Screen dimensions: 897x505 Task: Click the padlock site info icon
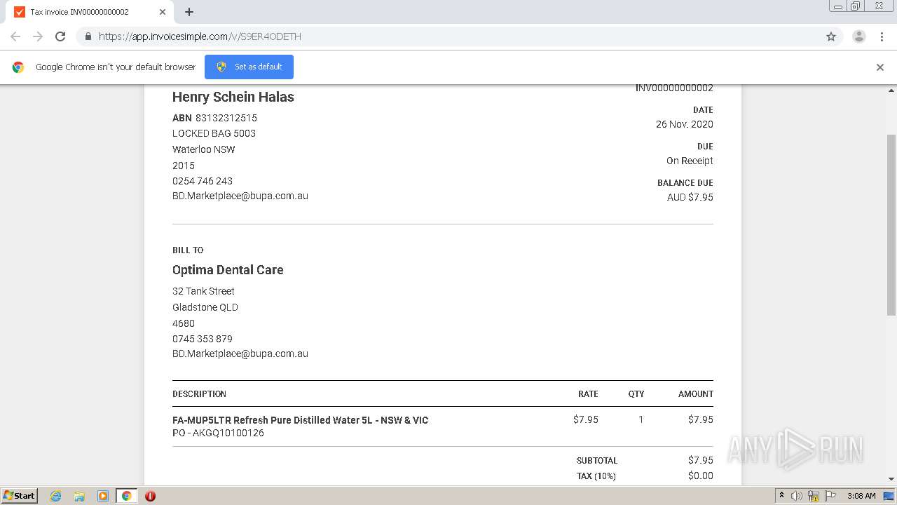click(x=88, y=36)
